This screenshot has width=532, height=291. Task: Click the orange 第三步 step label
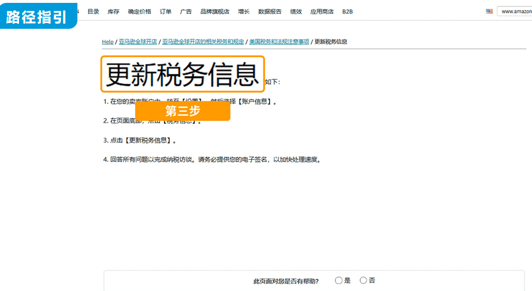183,111
